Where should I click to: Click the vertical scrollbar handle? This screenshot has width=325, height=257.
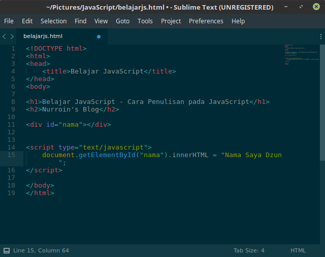point(322,102)
